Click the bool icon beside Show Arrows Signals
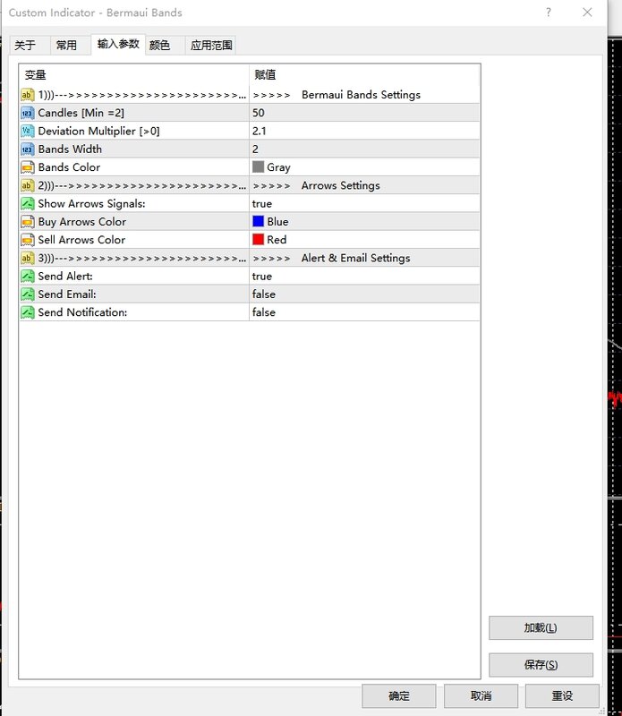The height and width of the screenshot is (716, 622). pos(28,204)
